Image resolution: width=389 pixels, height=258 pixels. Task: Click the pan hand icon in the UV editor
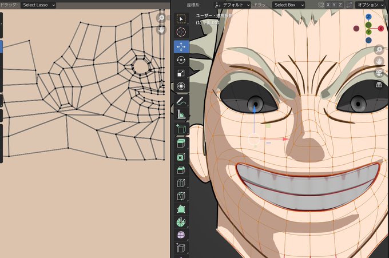(161, 30)
